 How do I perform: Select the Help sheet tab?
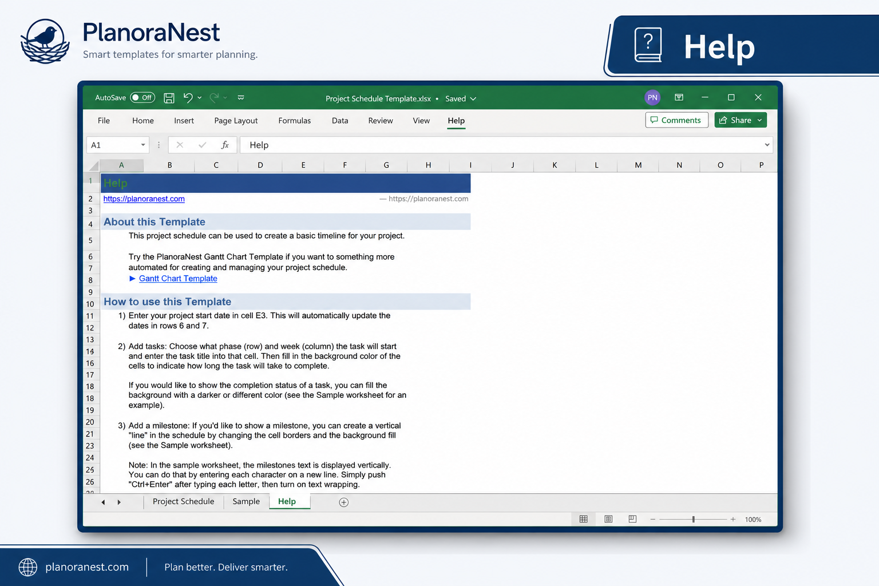pyautogui.click(x=287, y=502)
